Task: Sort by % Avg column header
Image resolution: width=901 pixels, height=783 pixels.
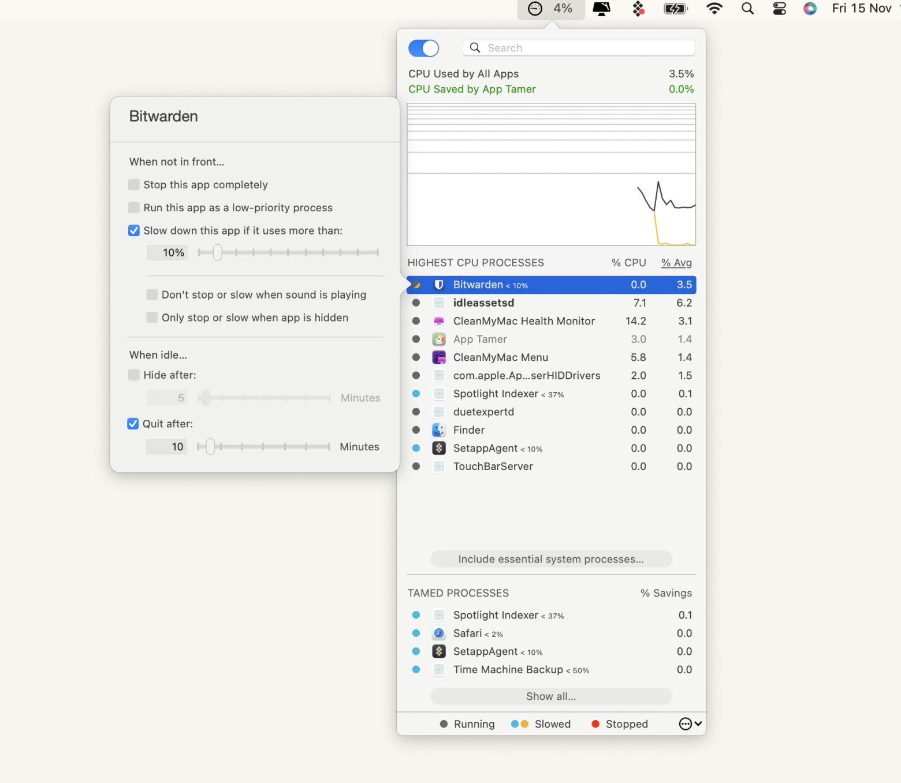Action: (676, 263)
